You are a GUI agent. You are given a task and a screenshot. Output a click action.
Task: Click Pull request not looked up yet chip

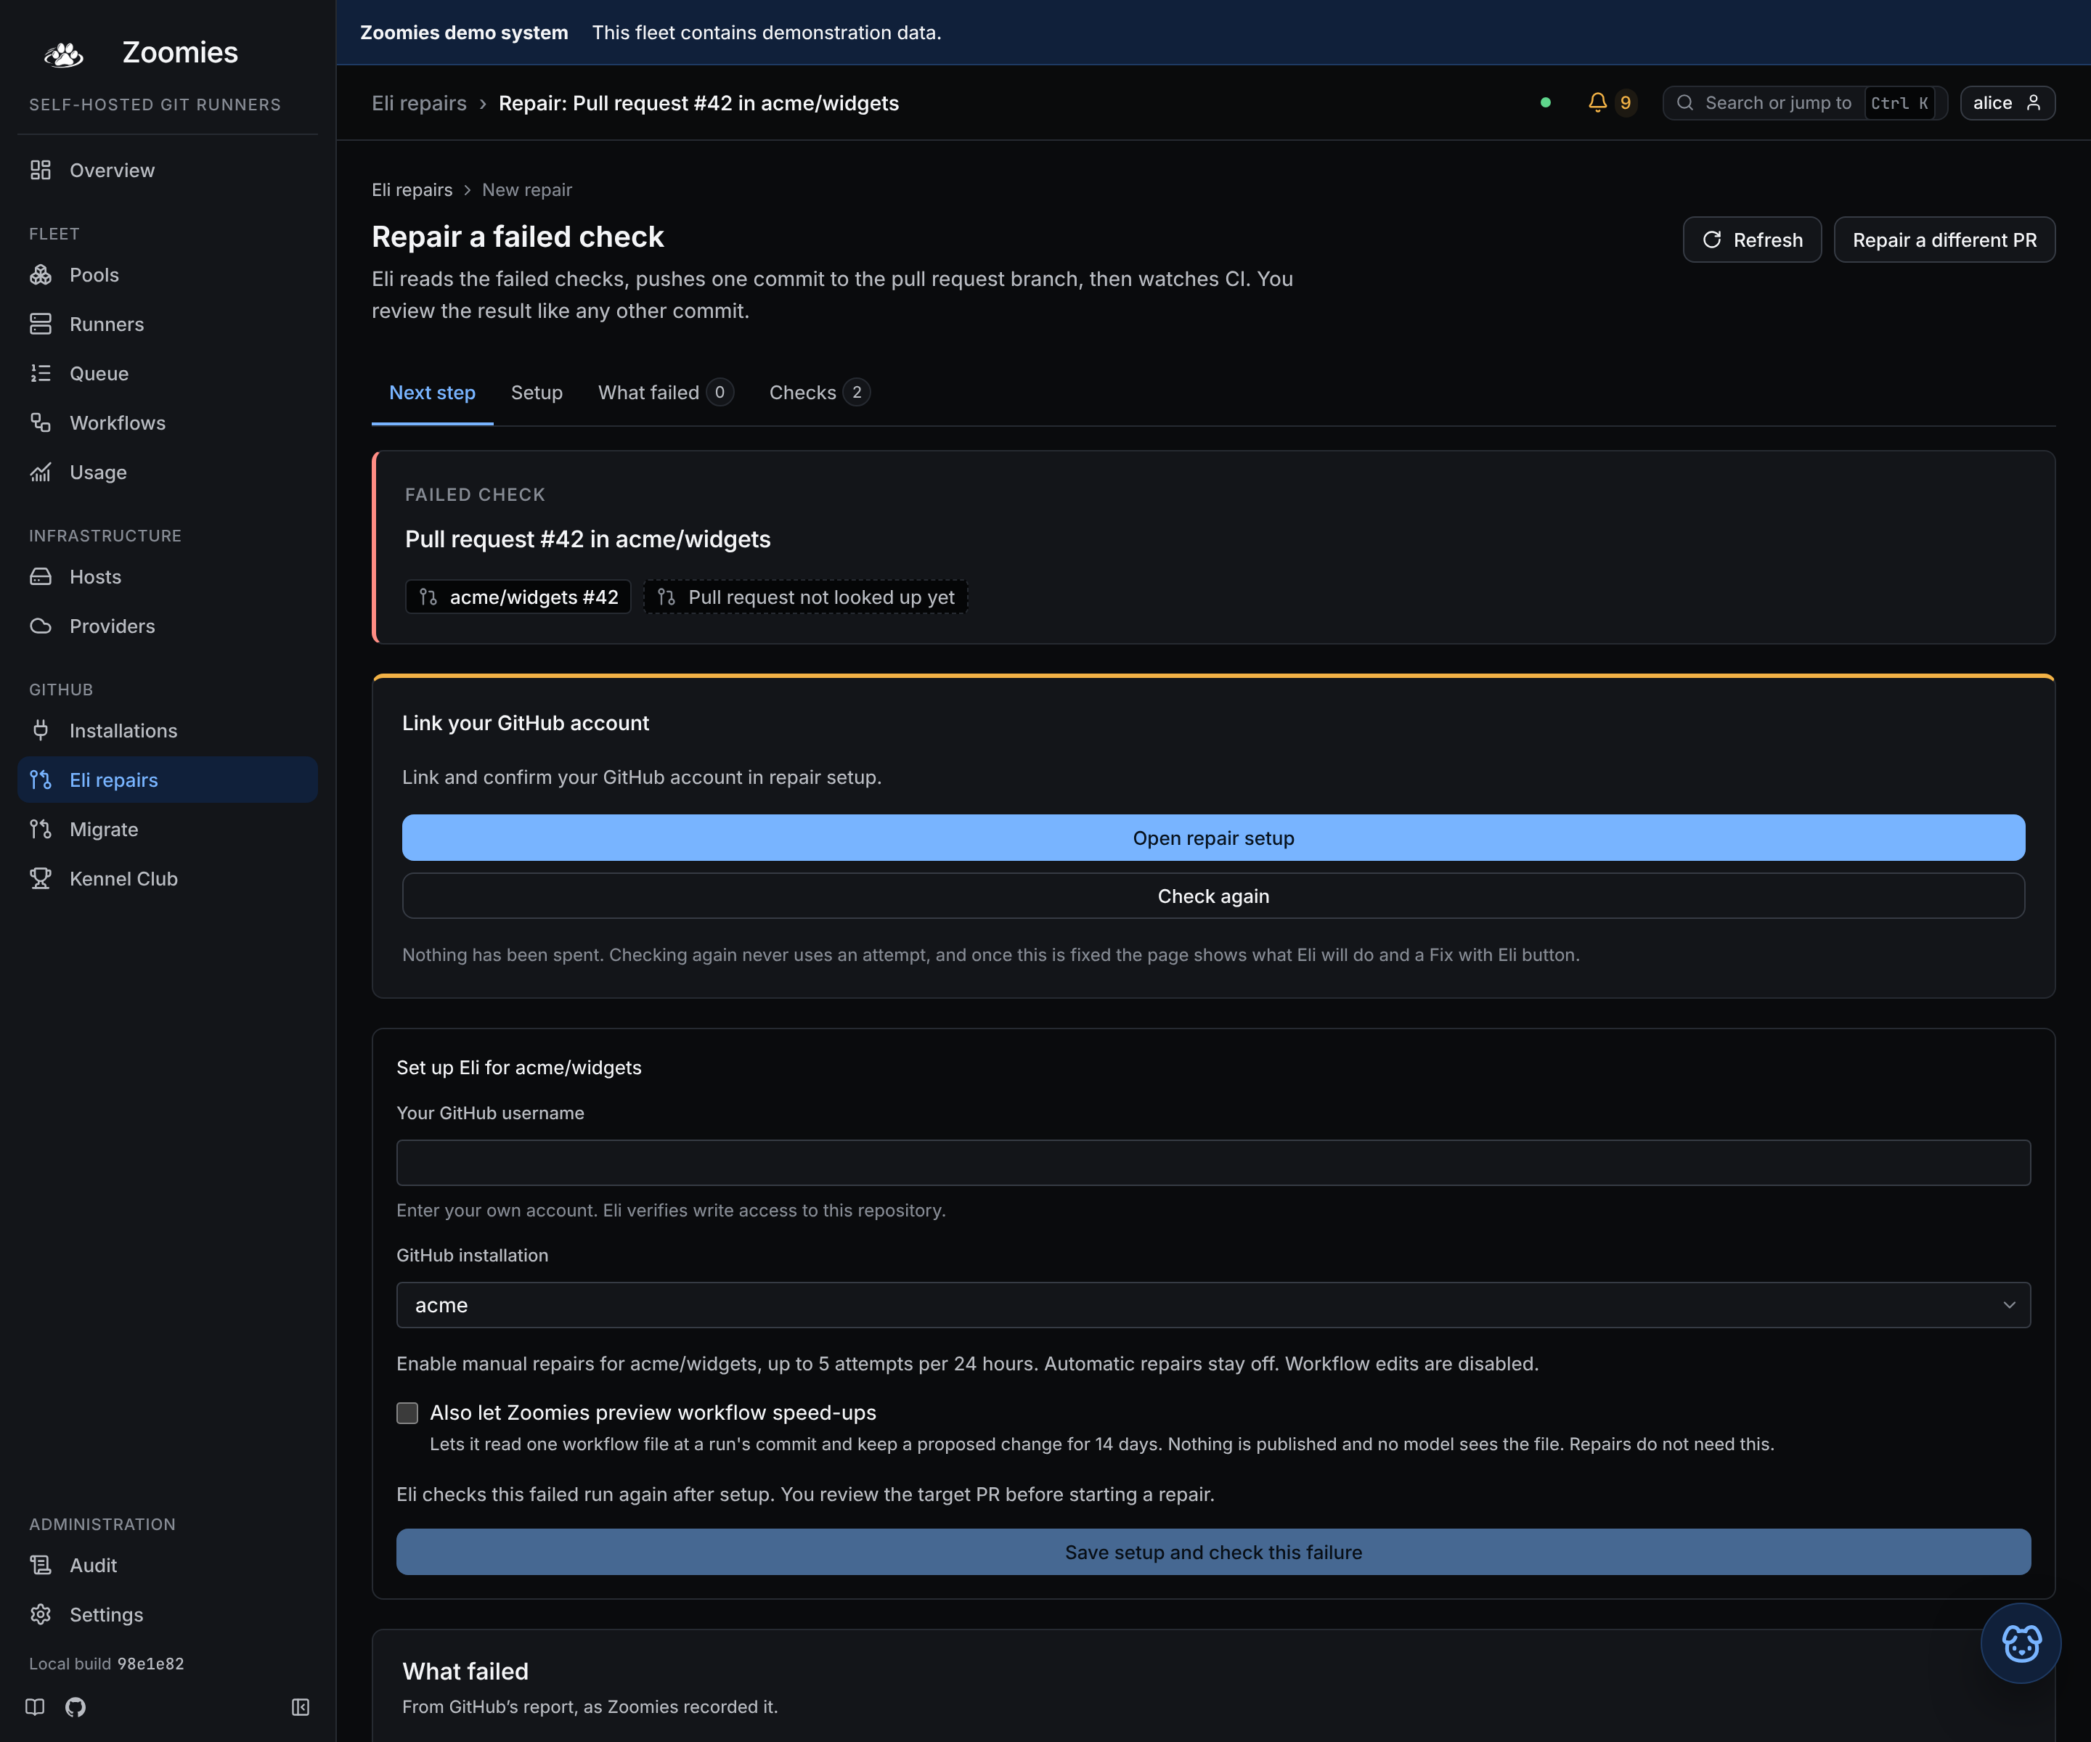[805, 597]
